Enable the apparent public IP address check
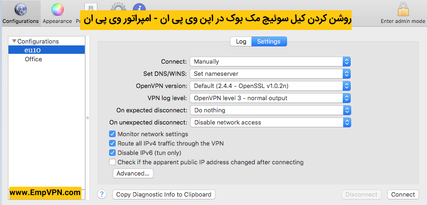Screen dimensions: 427x205 pyautogui.click(x=112, y=162)
